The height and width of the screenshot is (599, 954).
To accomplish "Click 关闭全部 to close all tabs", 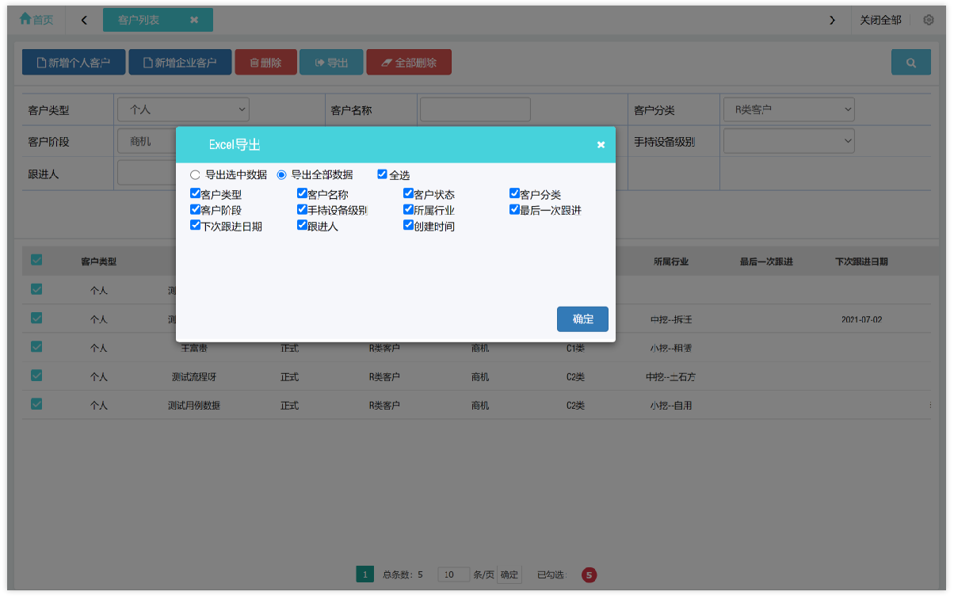I will 880,19.
